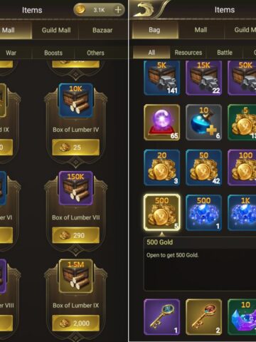Buy Box of Lumber IV for 25
The width and height of the screenshot is (256, 342).
[x=76, y=147]
